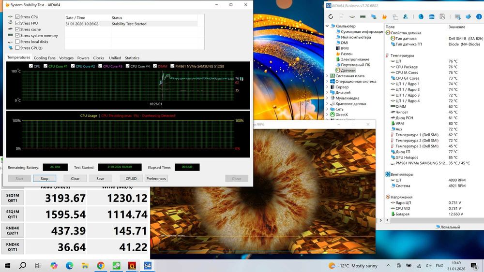Expand Мультимедиа tree node

(x=327, y=98)
